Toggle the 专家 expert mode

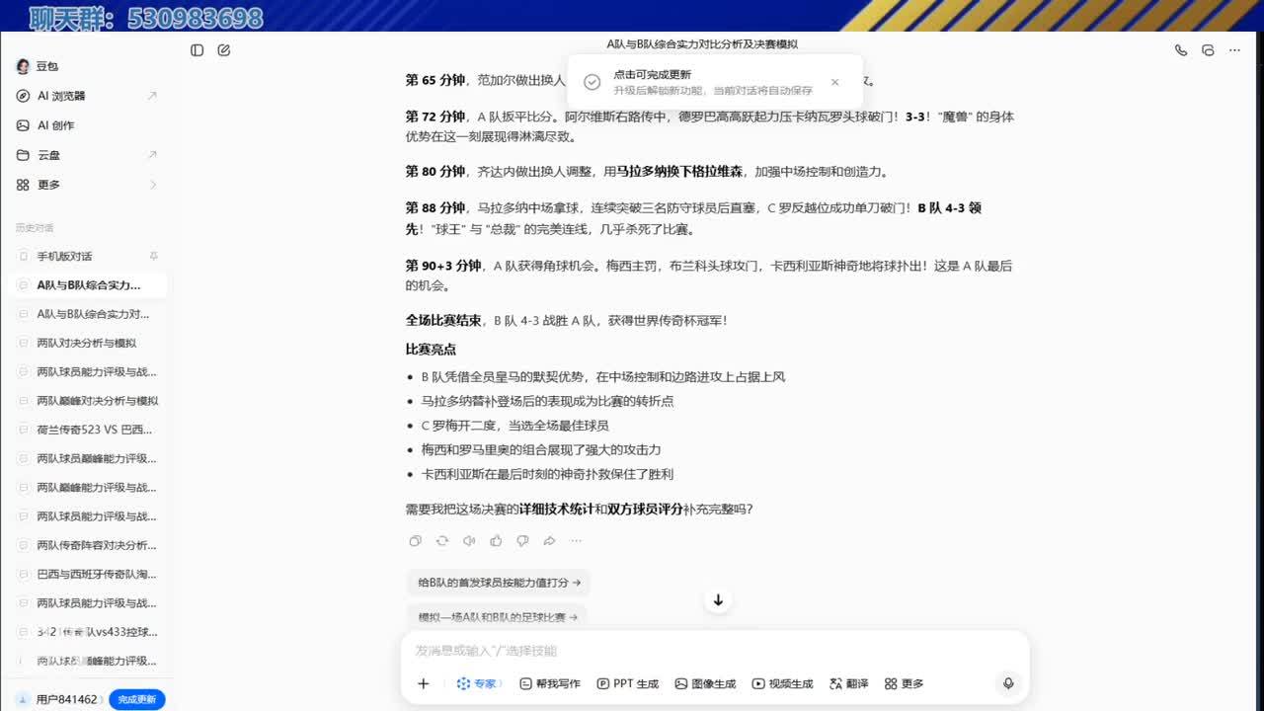pos(479,683)
